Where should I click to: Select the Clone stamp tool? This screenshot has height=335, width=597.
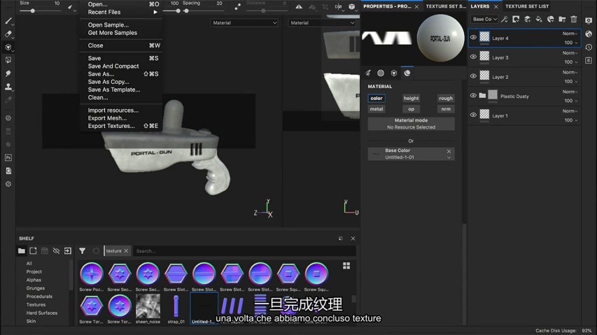(x=8, y=87)
